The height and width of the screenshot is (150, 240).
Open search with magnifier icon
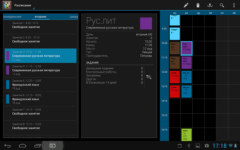click(x=222, y=5)
